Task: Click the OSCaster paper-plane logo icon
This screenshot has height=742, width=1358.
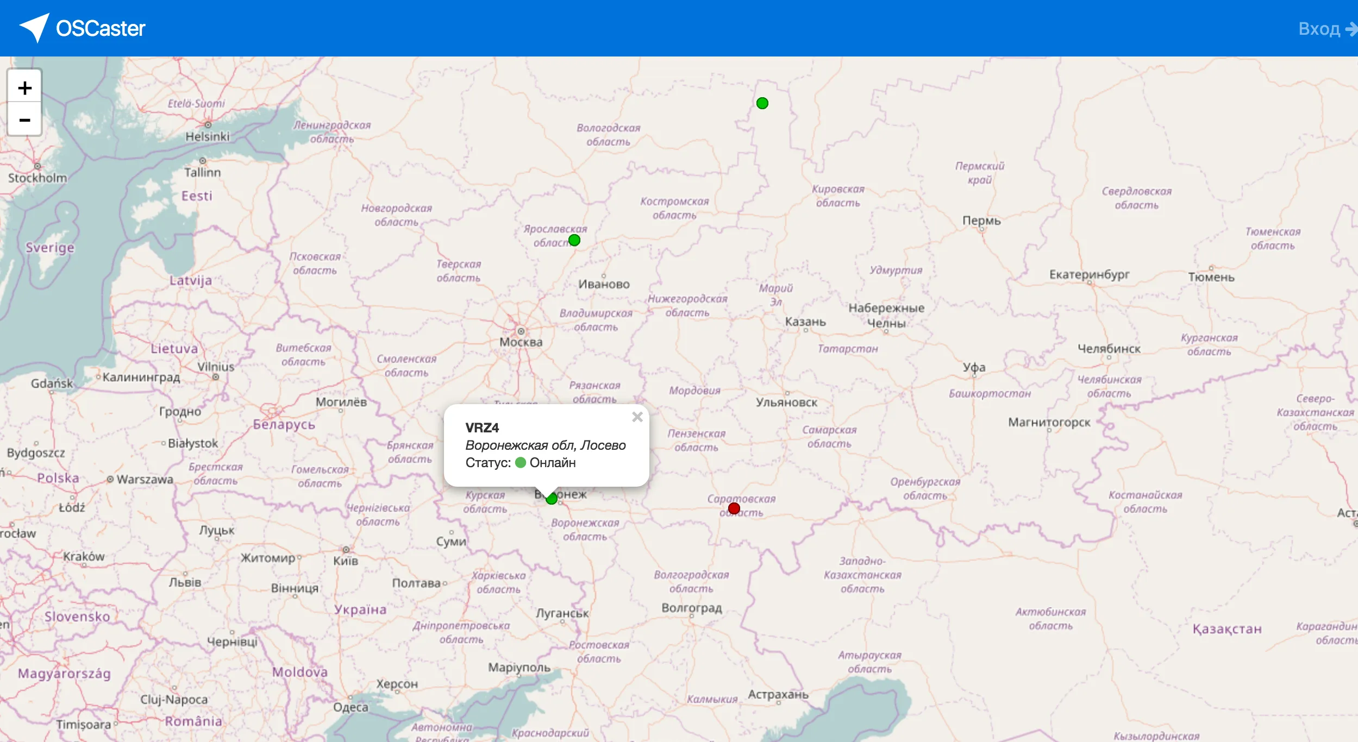Action: pyautogui.click(x=34, y=28)
